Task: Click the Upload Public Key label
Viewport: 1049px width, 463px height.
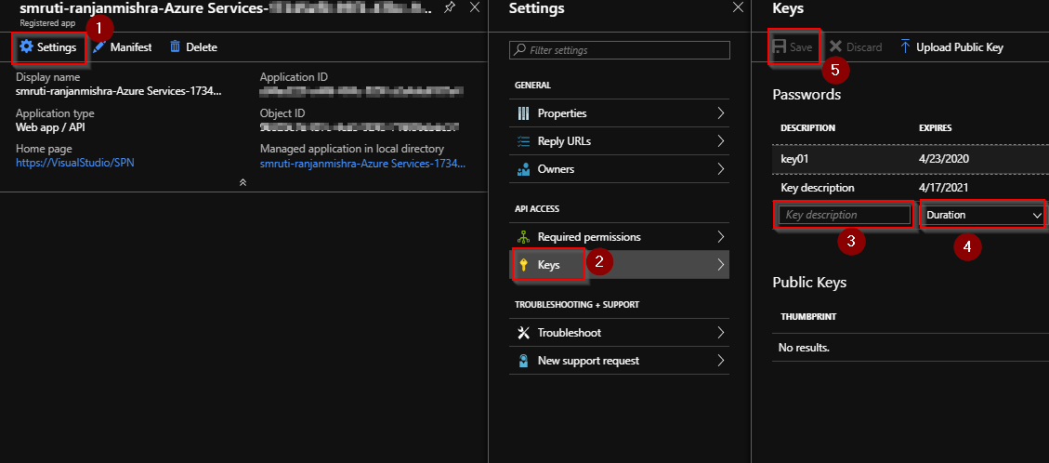Action: point(960,46)
